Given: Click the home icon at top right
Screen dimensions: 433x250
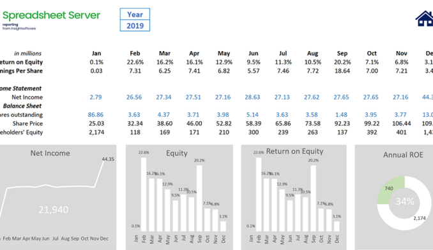Looking at the screenshot, I should pyautogui.click(x=425, y=18).
